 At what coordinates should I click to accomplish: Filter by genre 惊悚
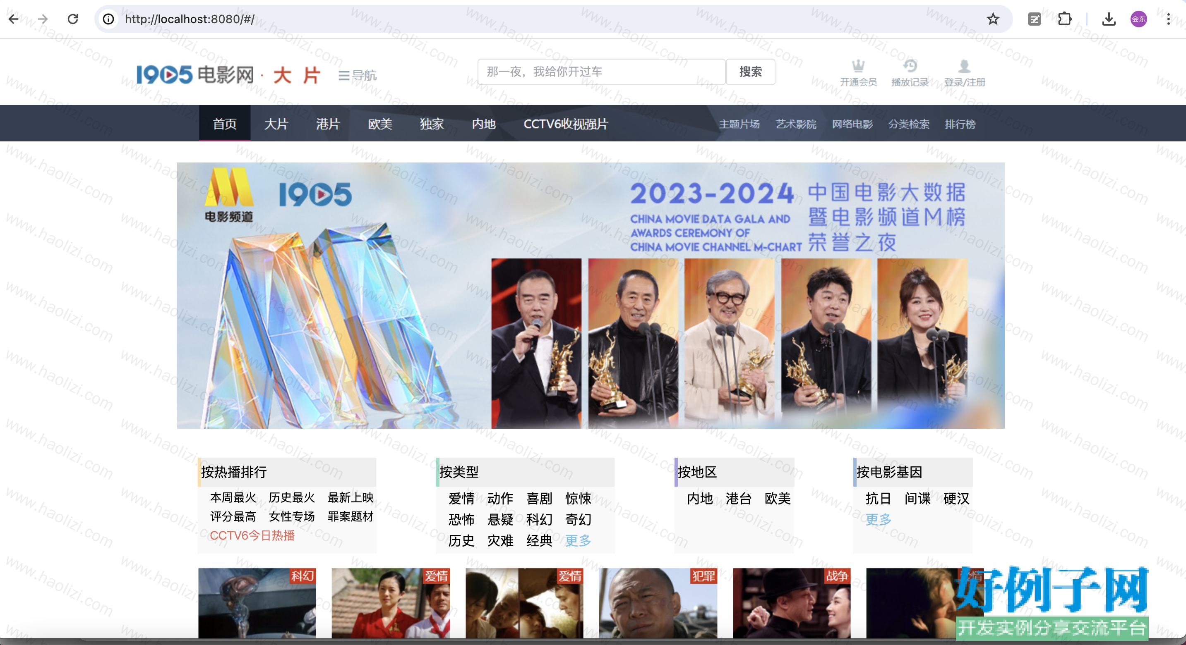pos(578,498)
